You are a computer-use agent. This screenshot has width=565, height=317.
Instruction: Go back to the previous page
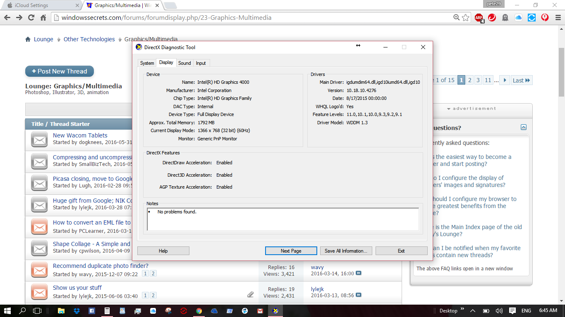click(x=7, y=18)
